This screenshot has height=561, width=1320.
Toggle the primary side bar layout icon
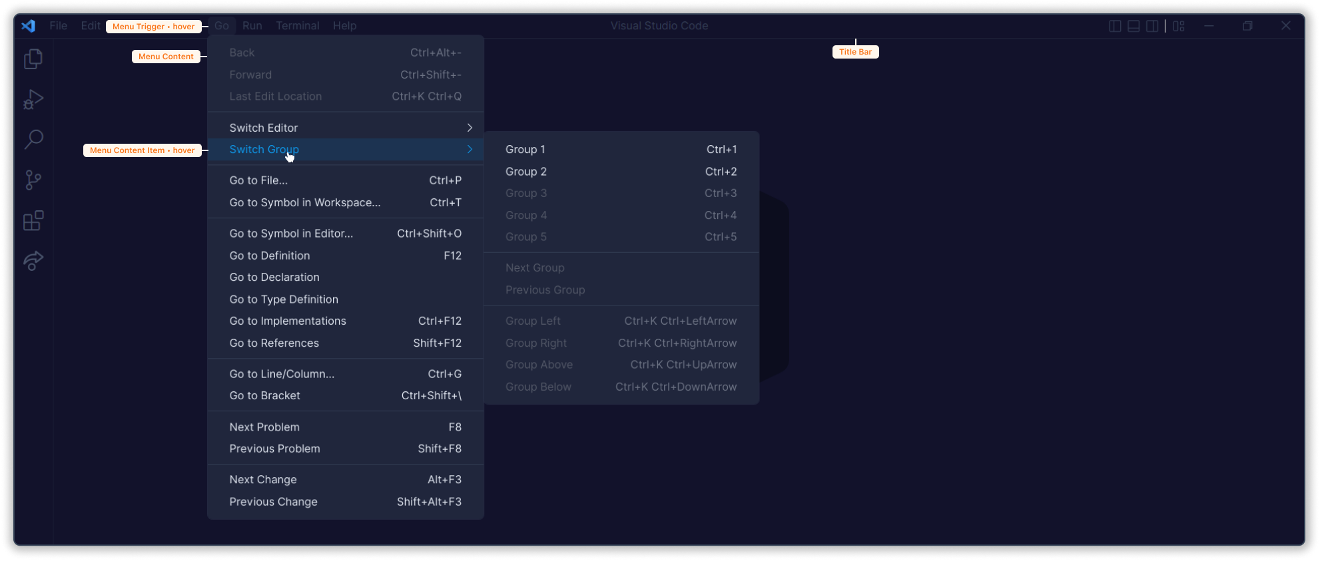(1115, 26)
